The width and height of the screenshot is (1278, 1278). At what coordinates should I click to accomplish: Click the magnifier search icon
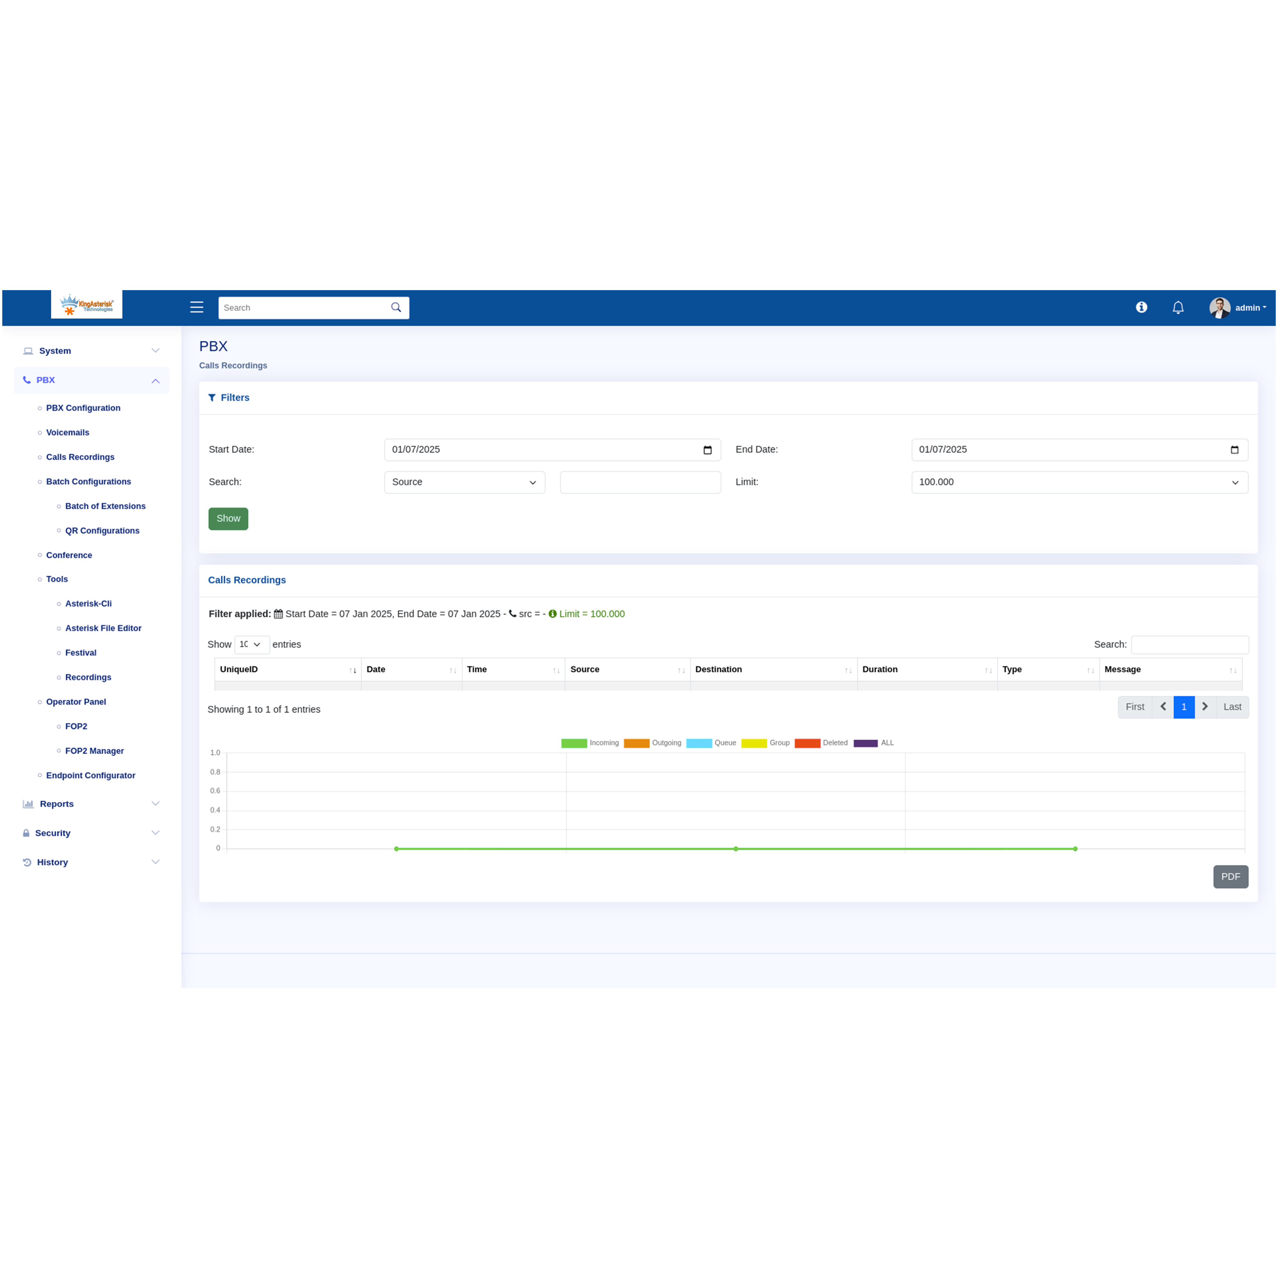(396, 307)
